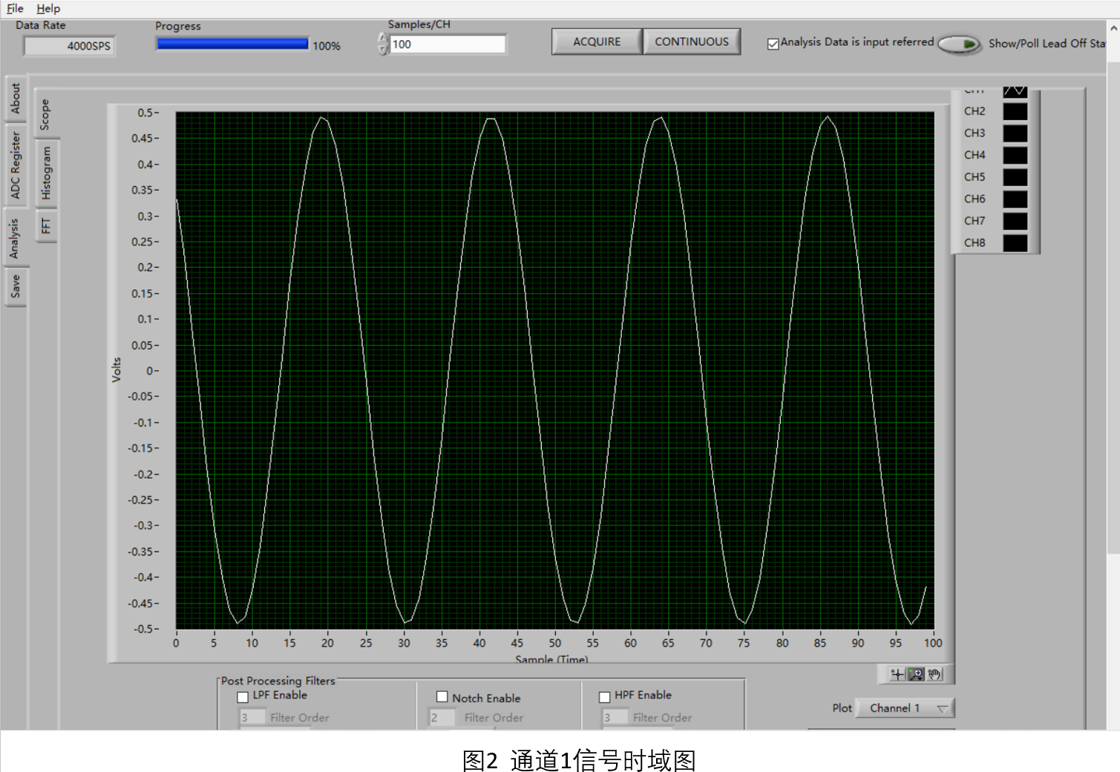This screenshot has height=772, width=1120.
Task: Click inside the waveform plot area
Action: point(555,370)
